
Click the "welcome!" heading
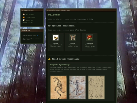54,15
